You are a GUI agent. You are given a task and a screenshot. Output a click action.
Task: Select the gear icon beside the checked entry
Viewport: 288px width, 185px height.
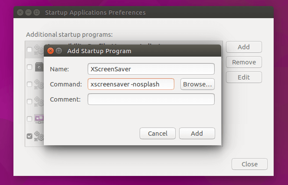[39, 136]
